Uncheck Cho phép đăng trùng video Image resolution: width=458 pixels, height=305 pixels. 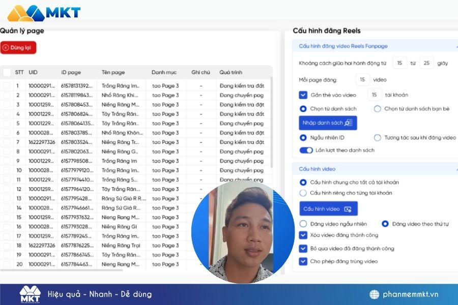tap(303, 261)
